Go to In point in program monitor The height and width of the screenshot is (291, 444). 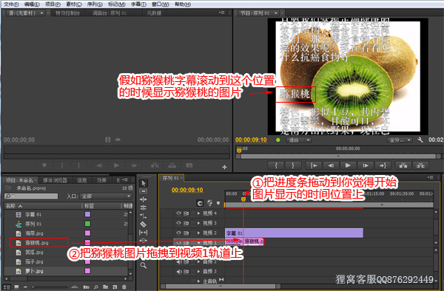pyautogui.click(x=314, y=165)
